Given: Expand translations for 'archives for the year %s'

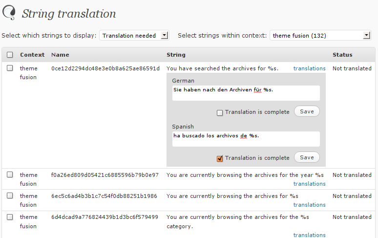Looking at the screenshot, I should pyautogui.click(x=309, y=184).
